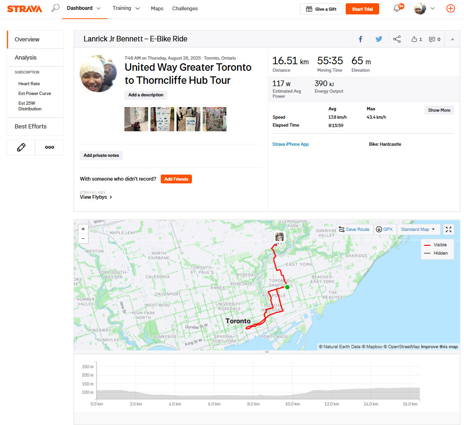Screen dimensions: 464x425
Task: Click gift icon in Give a Gift
Action: pyautogui.click(x=309, y=9)
